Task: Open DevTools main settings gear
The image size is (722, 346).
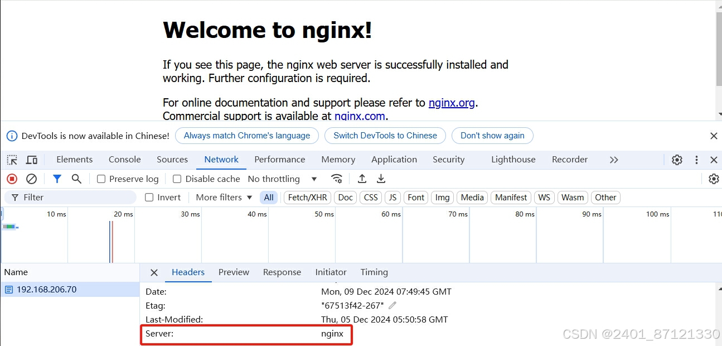Action: (677, 160)
